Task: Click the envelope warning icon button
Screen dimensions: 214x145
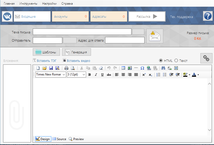Action: (x=155, y=36)
